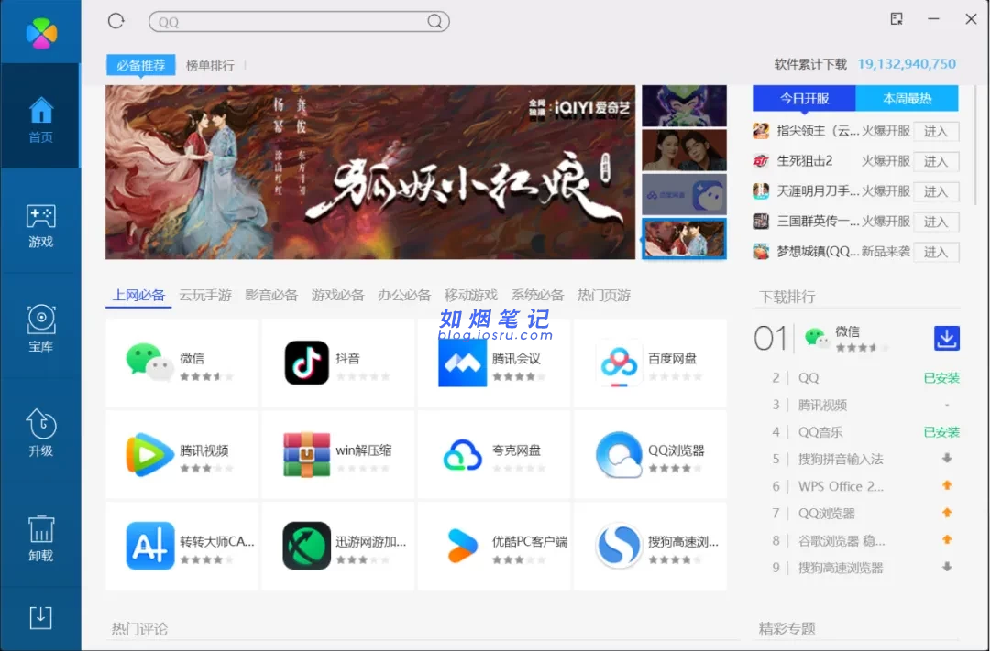Select the second banner thumbnail with couple

pyautogui.click(x=685, y=150)
